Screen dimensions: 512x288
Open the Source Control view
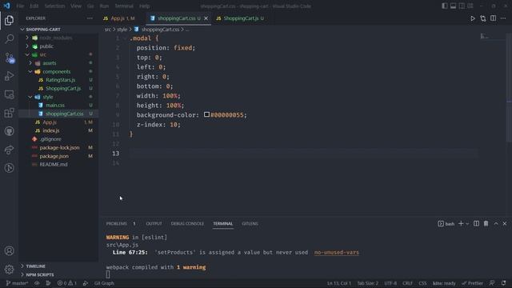coord(9,58)
